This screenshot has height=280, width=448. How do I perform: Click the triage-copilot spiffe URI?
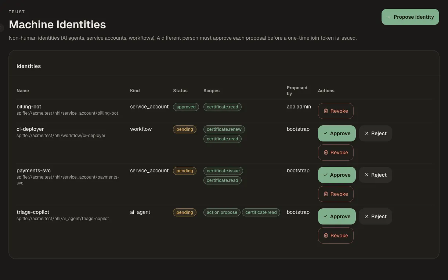(x=63, y=219)
